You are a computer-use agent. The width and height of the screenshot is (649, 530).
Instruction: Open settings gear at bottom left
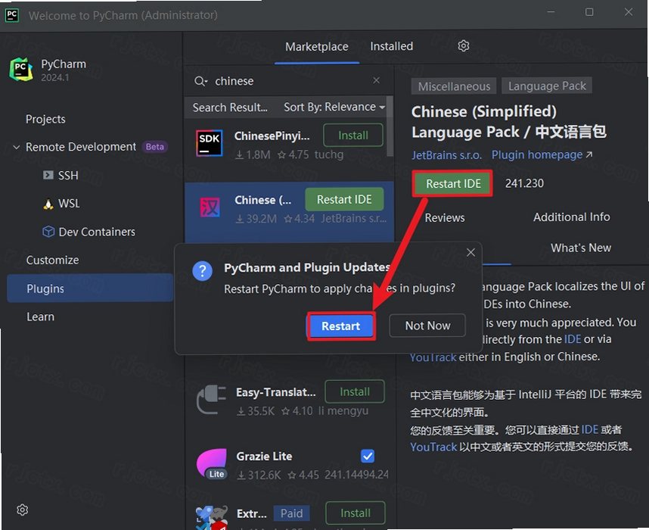pos(23,510)
